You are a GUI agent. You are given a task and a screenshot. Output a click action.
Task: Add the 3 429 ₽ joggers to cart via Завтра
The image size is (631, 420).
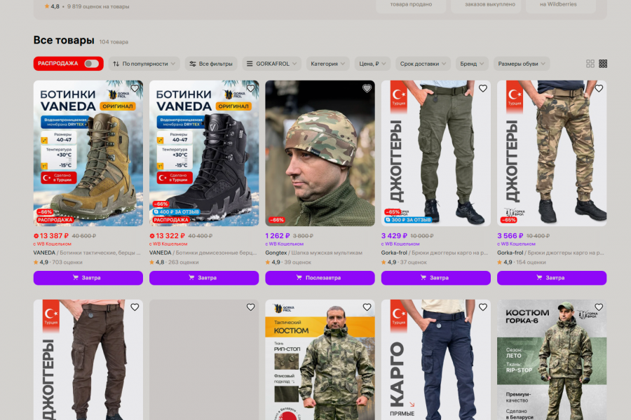pos(436,278)
